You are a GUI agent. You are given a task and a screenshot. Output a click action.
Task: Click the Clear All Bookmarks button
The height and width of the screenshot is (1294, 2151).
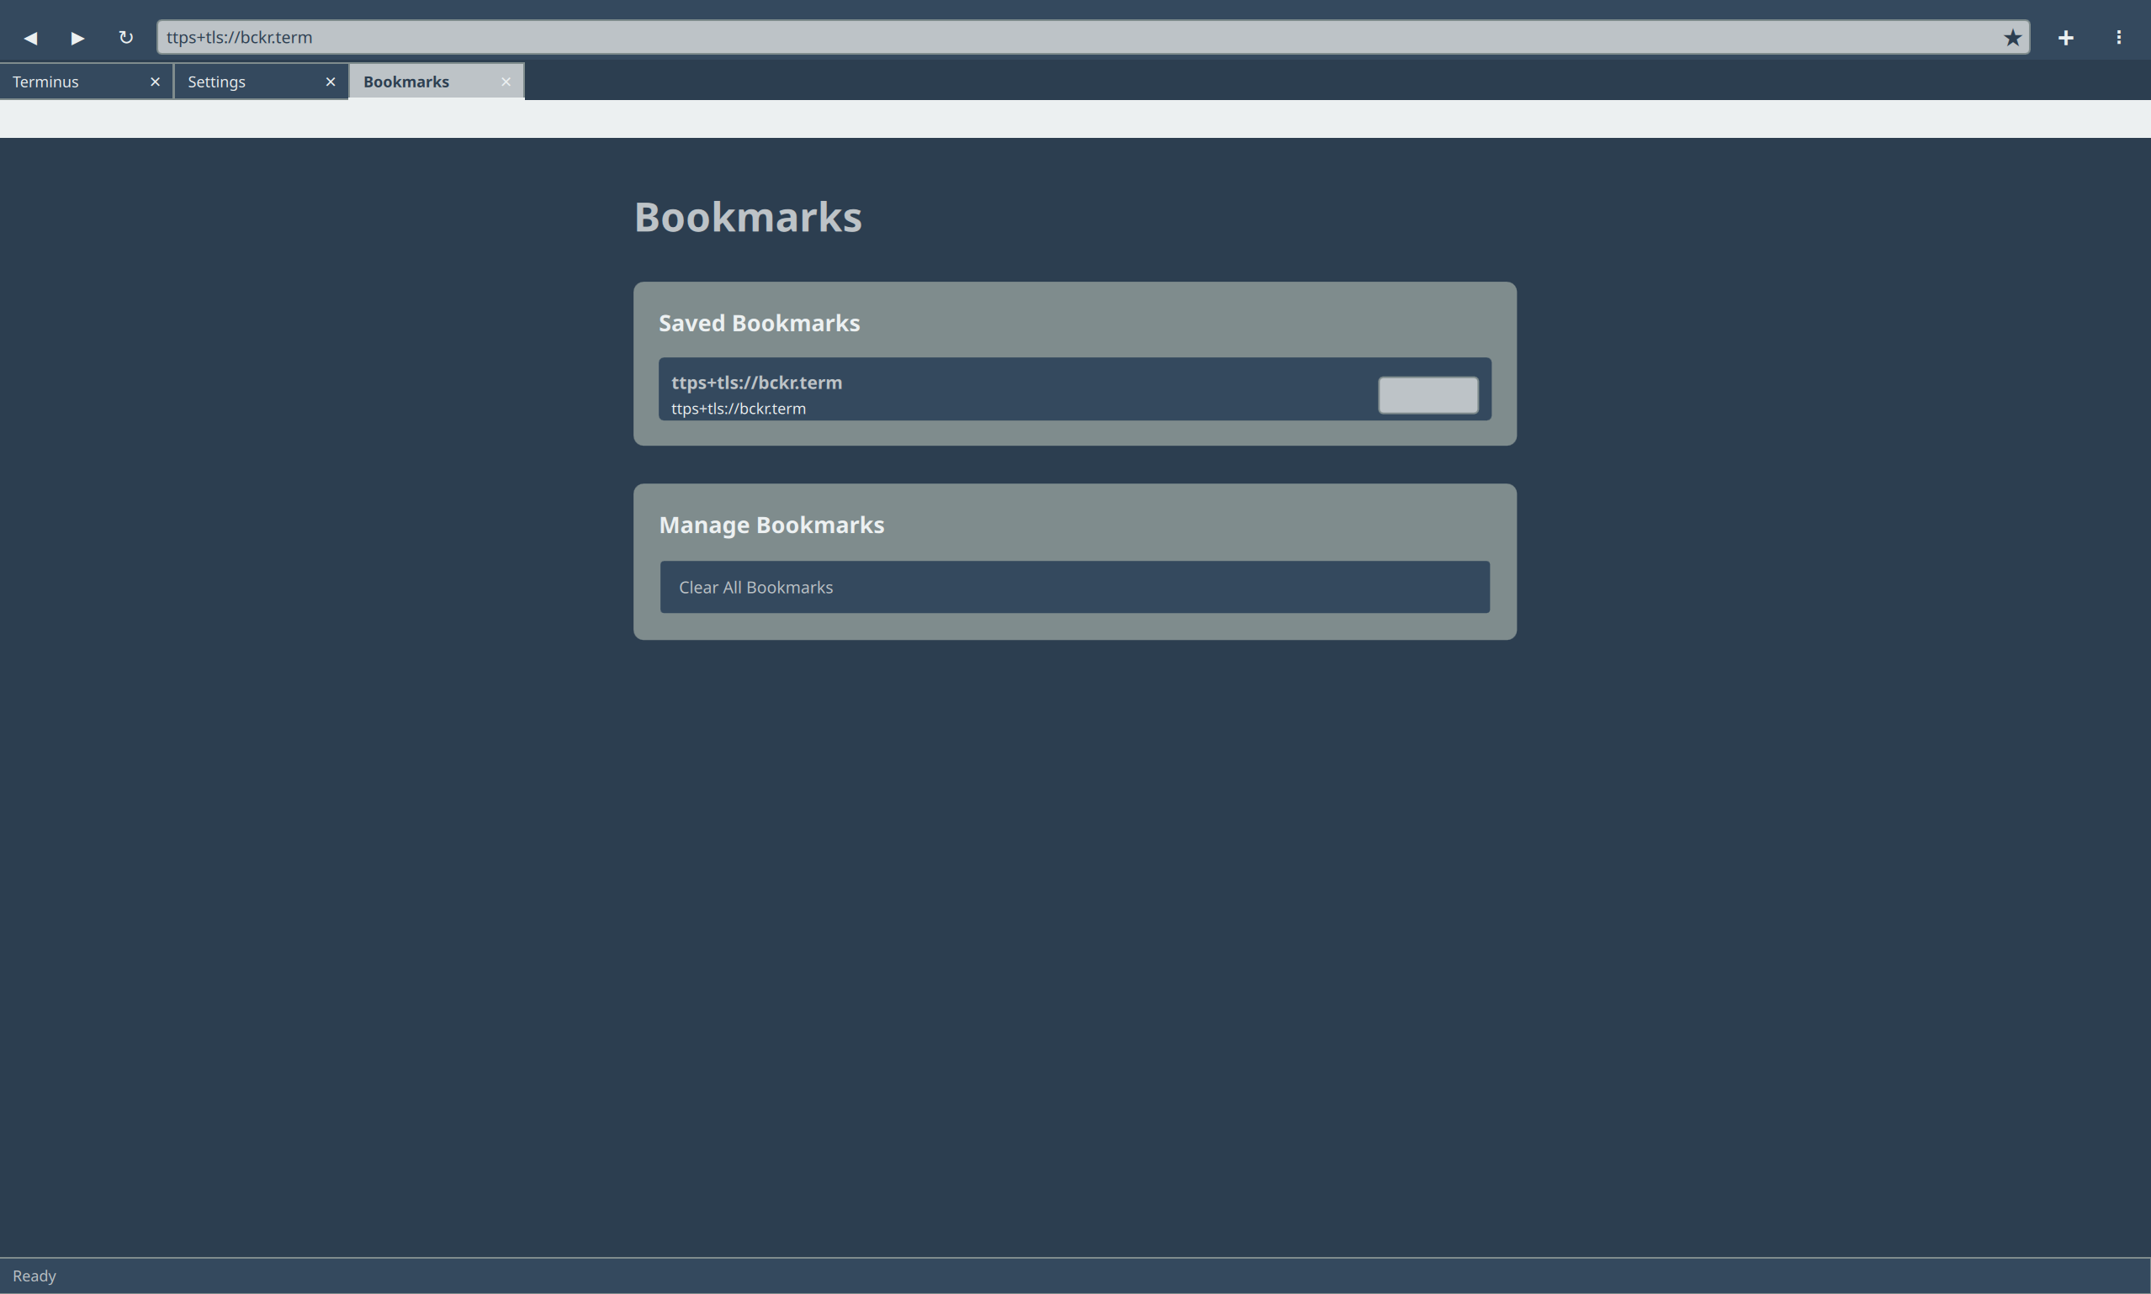[x=1073, y=587]
